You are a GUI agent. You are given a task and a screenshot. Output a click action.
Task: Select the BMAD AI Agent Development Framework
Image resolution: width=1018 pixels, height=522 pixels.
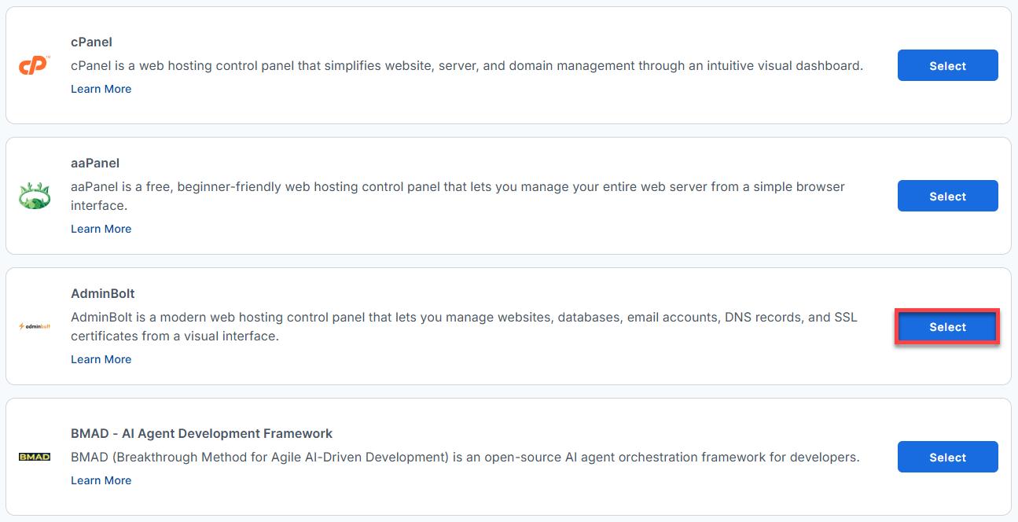tap(947, 457)
